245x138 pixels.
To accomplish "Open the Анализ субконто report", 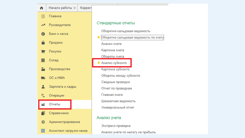I will tap(114, 63).
